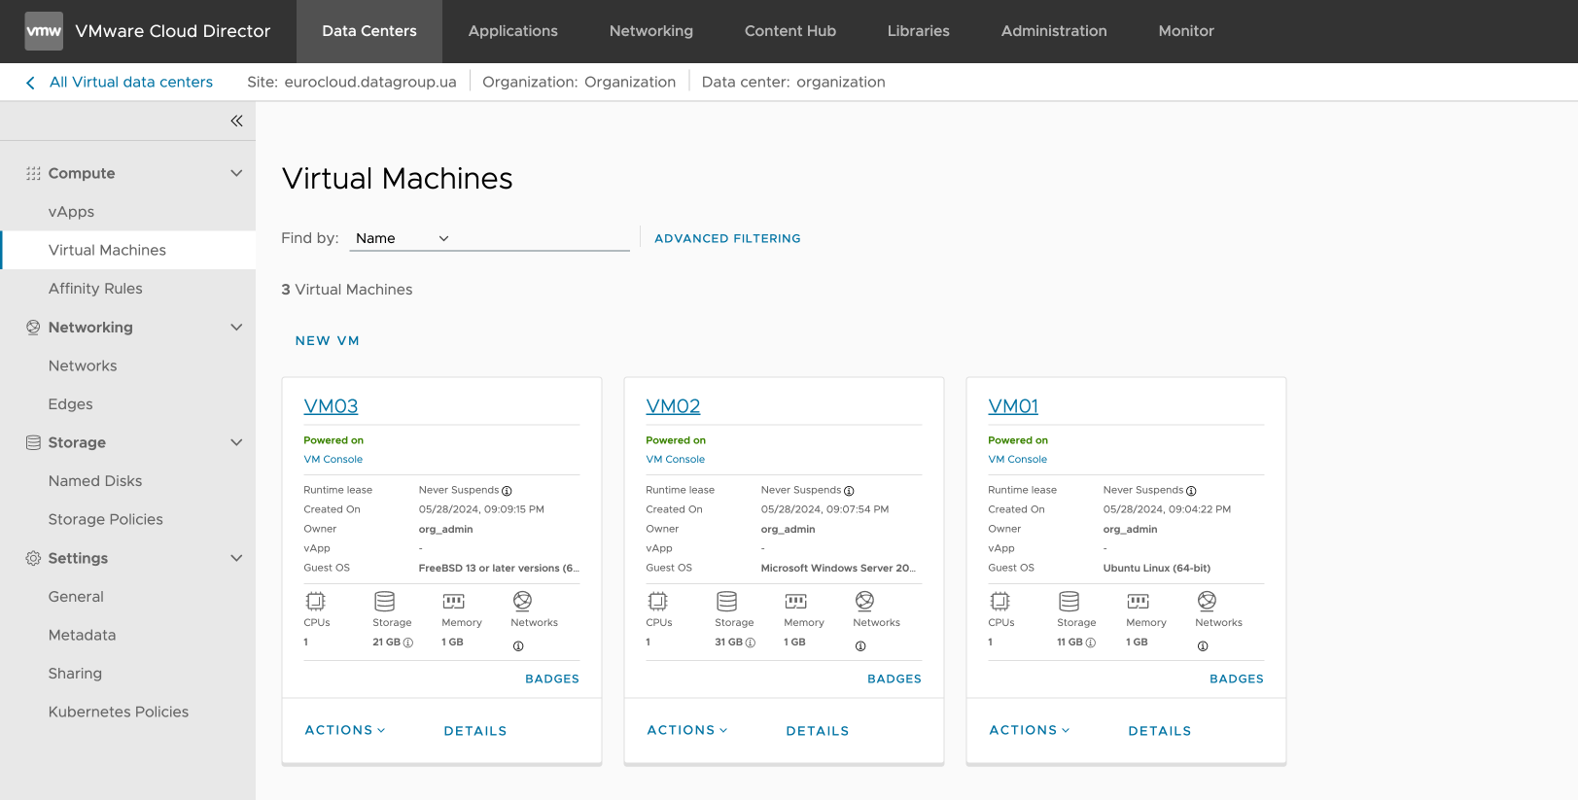Open the ACTIONS dropdown for VM02
The height and width of the screenshot is (800, 1578).
coord(687,730)
